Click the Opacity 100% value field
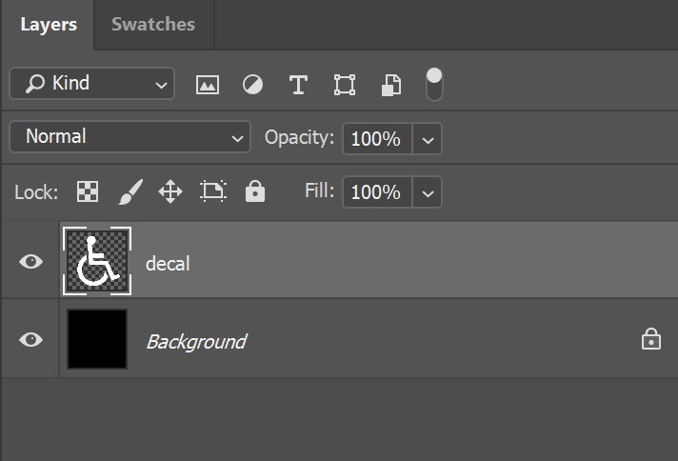Screen dimensions: 678x461 point(377,139)
